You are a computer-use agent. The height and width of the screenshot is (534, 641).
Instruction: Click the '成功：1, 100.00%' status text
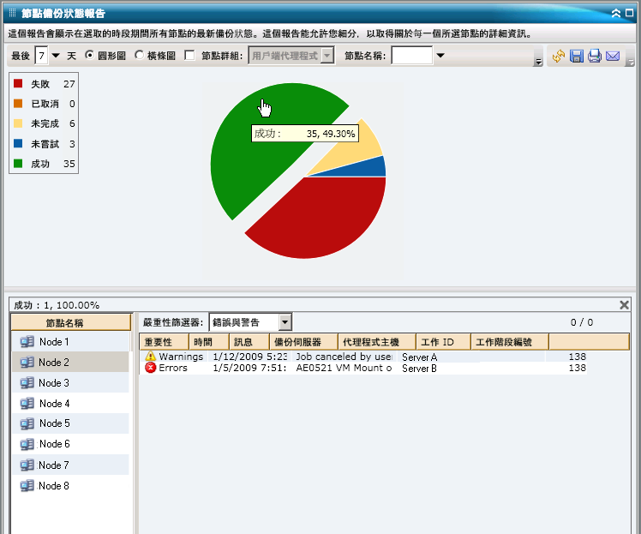[57, 305]
